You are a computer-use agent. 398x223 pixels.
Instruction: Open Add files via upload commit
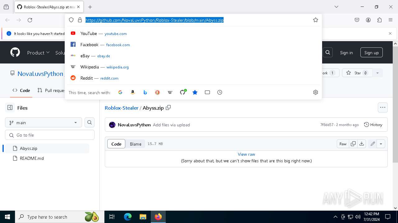(x=171, y=125)
